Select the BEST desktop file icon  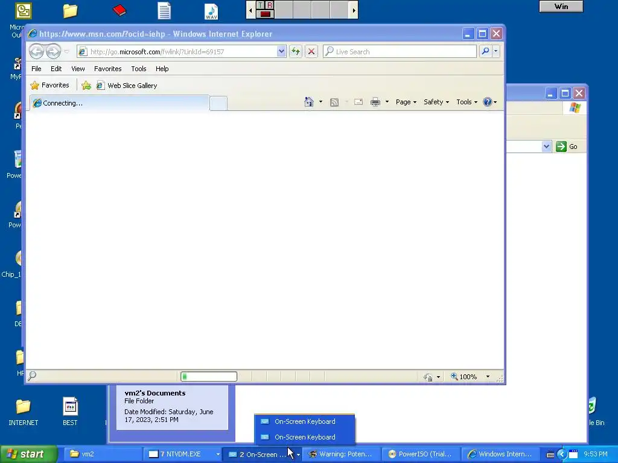[x=70, y=412]
